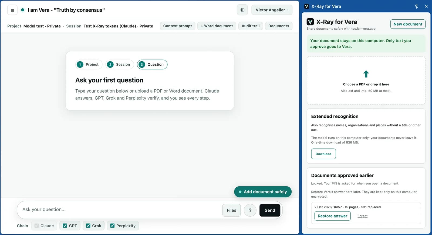Screen dimensions: 432x235
Task: Click the Forget link
Action: (x=362, y=216)
